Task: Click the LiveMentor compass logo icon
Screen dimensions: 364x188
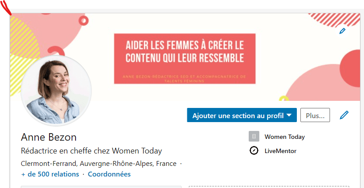Action: tap(254, 151)
